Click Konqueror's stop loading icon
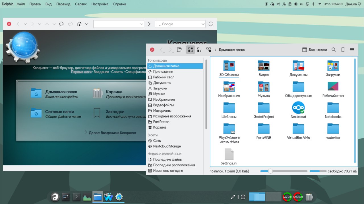 [70, 24]
